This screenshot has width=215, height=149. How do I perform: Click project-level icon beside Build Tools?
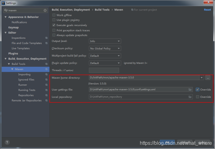[x=47, y=64]
